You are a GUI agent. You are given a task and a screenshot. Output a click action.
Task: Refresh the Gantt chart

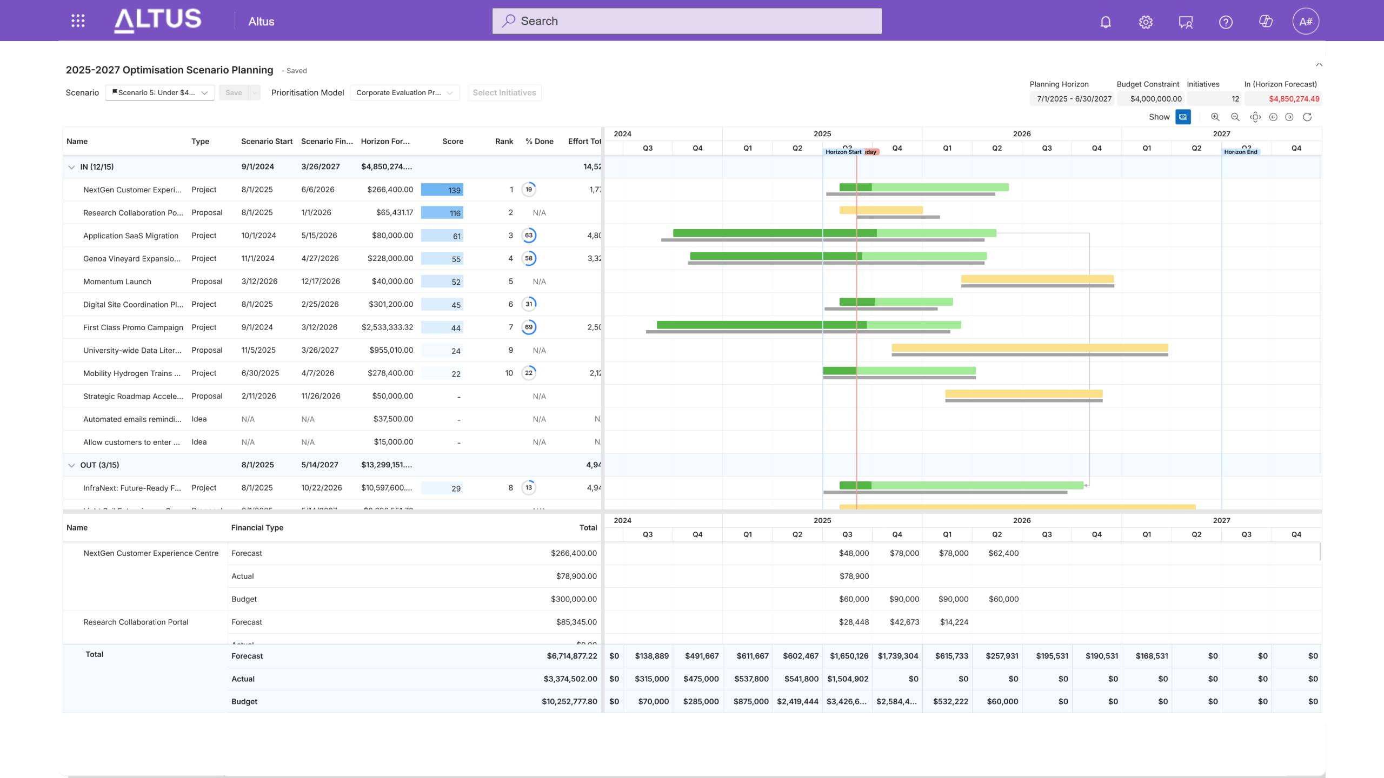[x=1307, y=117]
